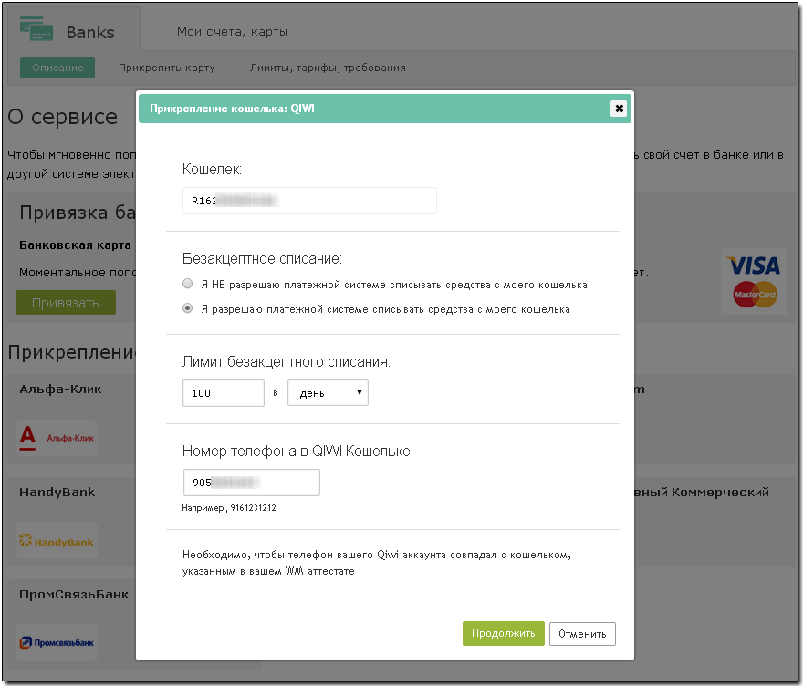Image resolution: width=803 pixels, height=686 pixels.
Task: Click the dialog title 'Прикрепление кошелька: QIWI'
Action: point(232,109)
